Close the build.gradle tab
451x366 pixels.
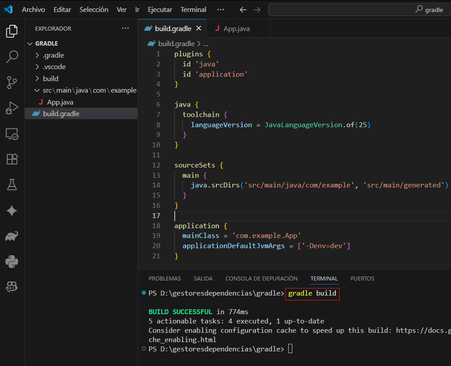199,28
